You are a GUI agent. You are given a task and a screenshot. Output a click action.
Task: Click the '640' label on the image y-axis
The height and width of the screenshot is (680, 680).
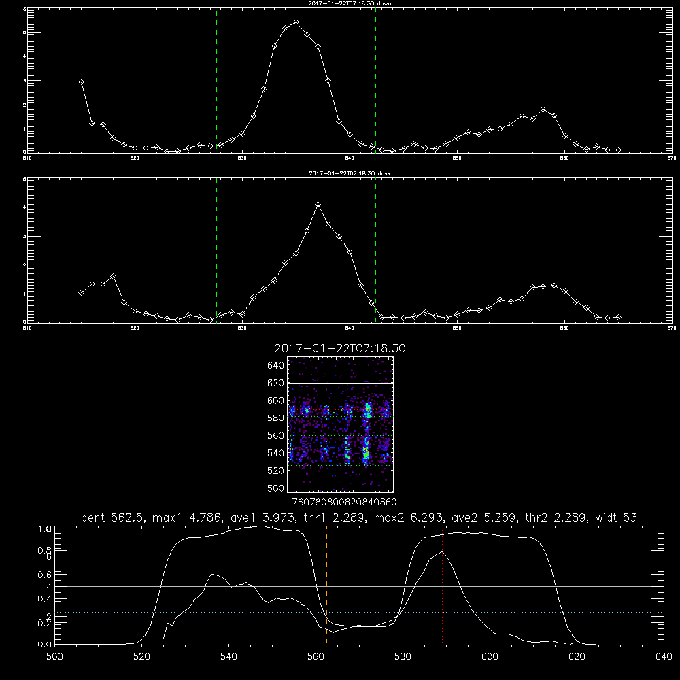[x=275, y=365]
